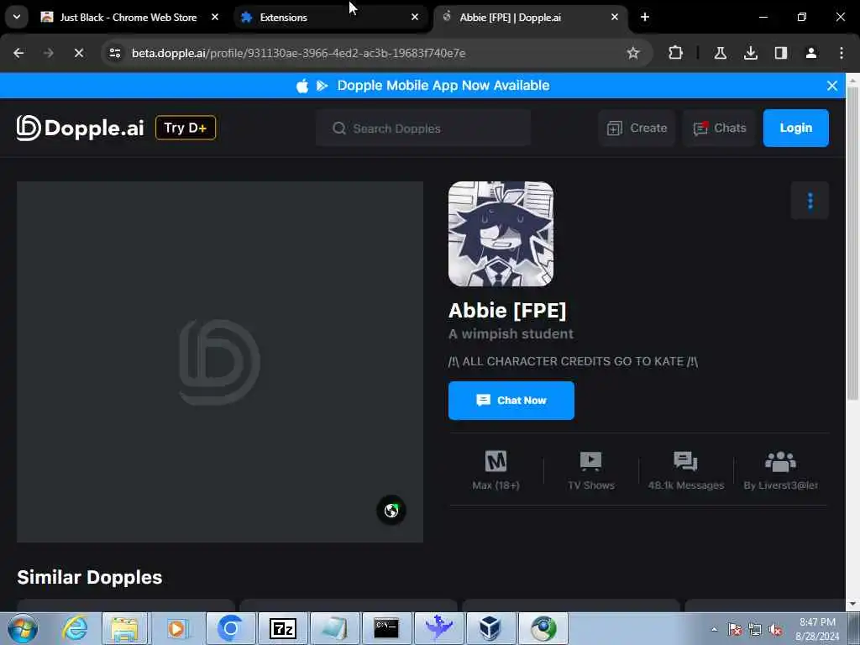Open Windows Media Player from taskbar
Screen dimensions: 860x645
[x=176, y=628]
